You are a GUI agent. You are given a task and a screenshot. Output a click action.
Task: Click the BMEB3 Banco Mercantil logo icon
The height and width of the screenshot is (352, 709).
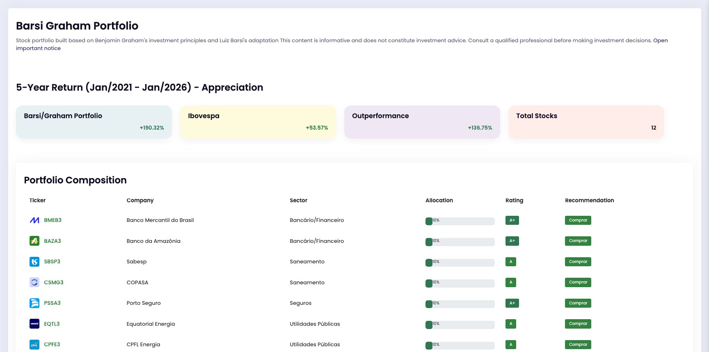point(34,220)
